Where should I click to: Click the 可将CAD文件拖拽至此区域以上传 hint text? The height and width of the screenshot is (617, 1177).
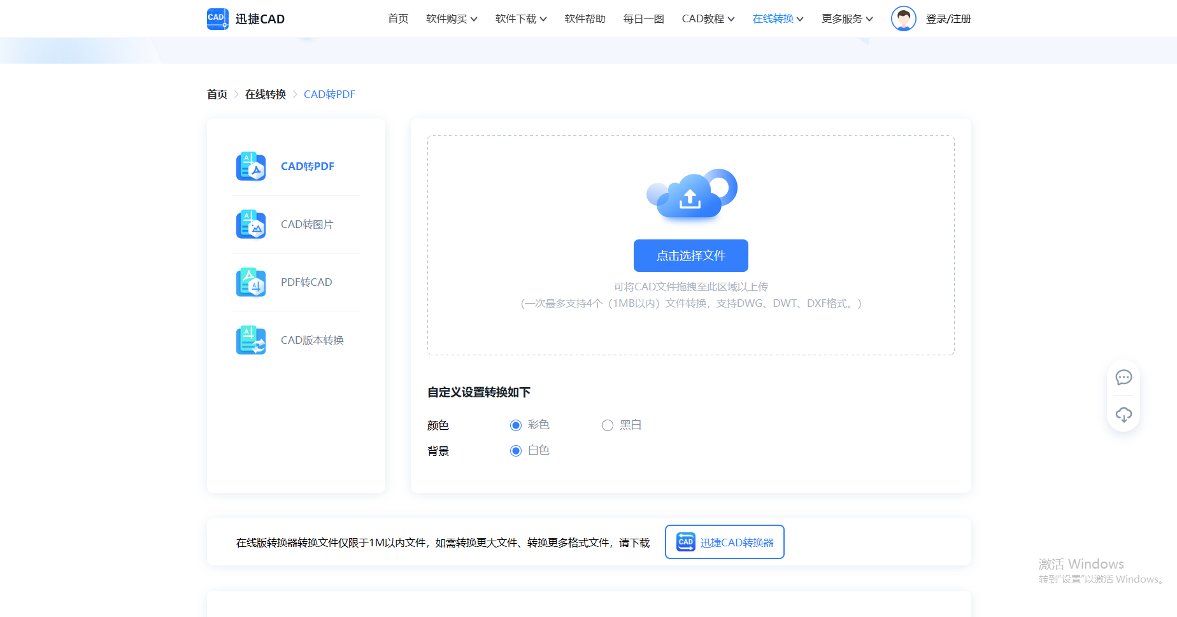coord(691,287)
